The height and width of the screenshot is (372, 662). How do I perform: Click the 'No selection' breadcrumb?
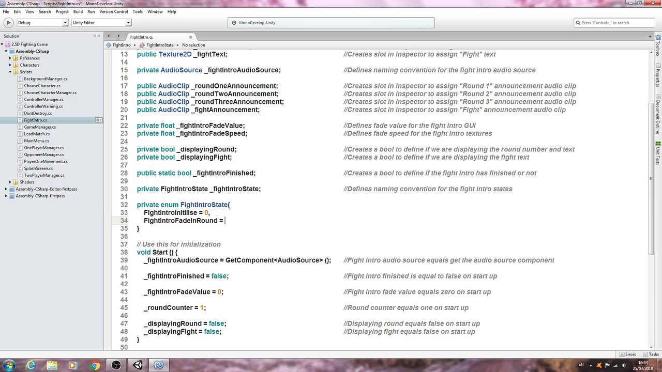[x=193, y=45]
